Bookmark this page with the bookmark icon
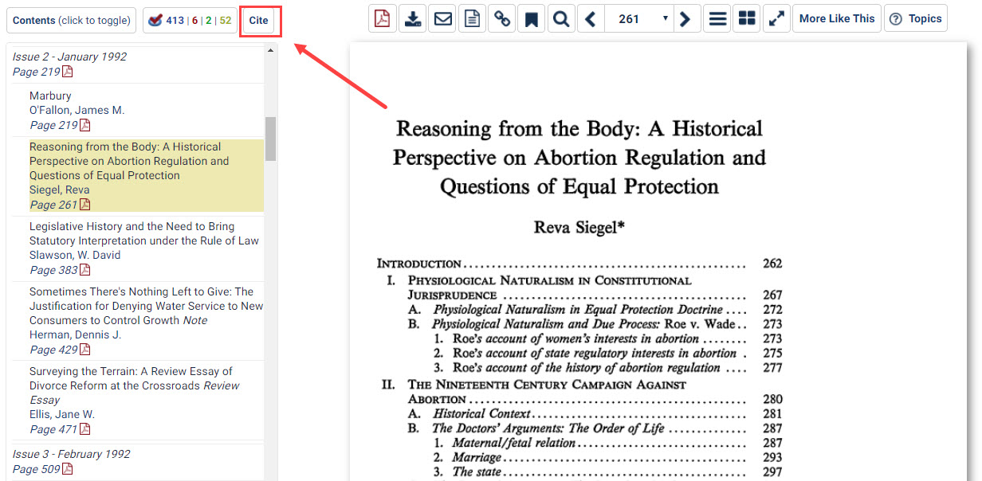This screenshot has width=982, height=481. [x=532, y=19]
